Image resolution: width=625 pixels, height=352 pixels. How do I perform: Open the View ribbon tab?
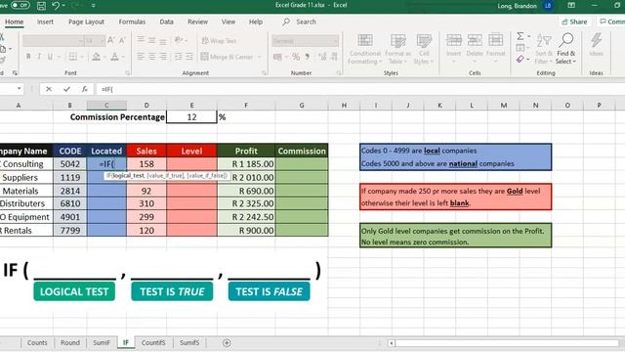pos(228,22)
